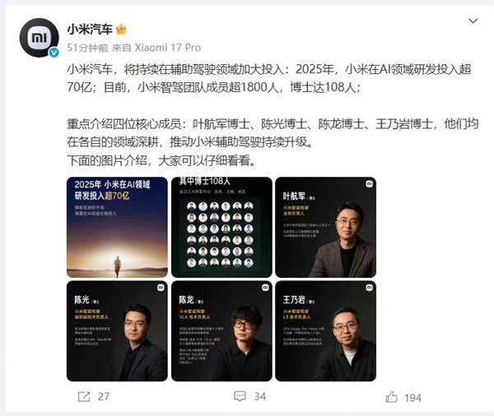Expand the post options chevron menu
The image size is (494, 416).
tap(473, 21)
